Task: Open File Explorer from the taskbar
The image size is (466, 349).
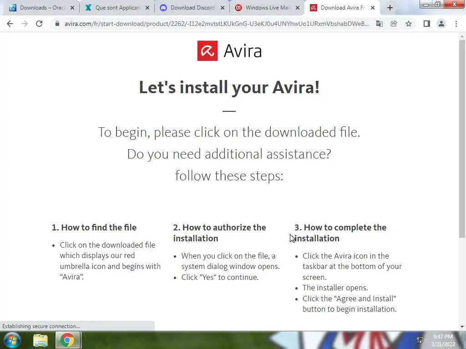Action: (x=41, y=340)
